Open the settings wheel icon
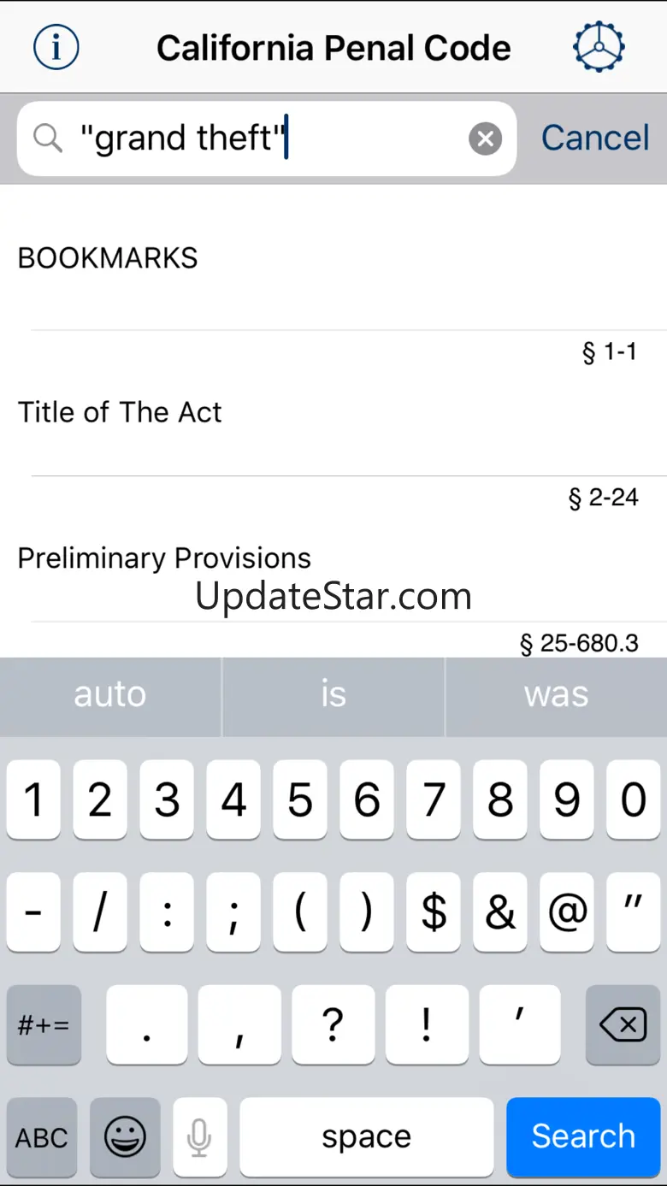 click(599, 46)
